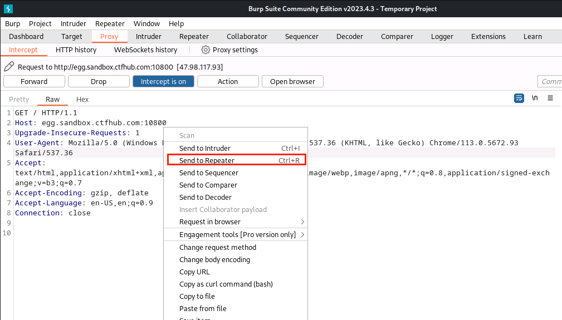Open the Project menu
Screen dimensions: 562x320
click(x=40, y=23)
